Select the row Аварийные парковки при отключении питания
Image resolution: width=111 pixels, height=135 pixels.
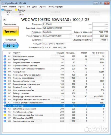[x=54, y=99]
